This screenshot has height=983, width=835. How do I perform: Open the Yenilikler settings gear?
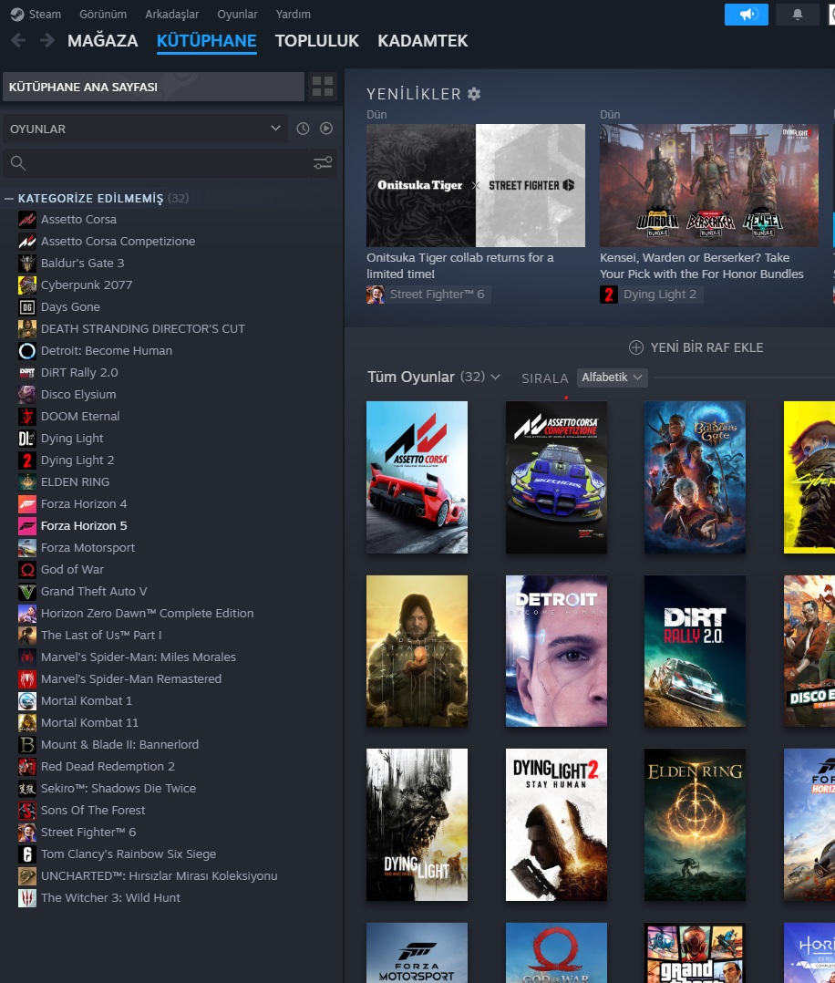pyautogui.click(x=474, y=94)
